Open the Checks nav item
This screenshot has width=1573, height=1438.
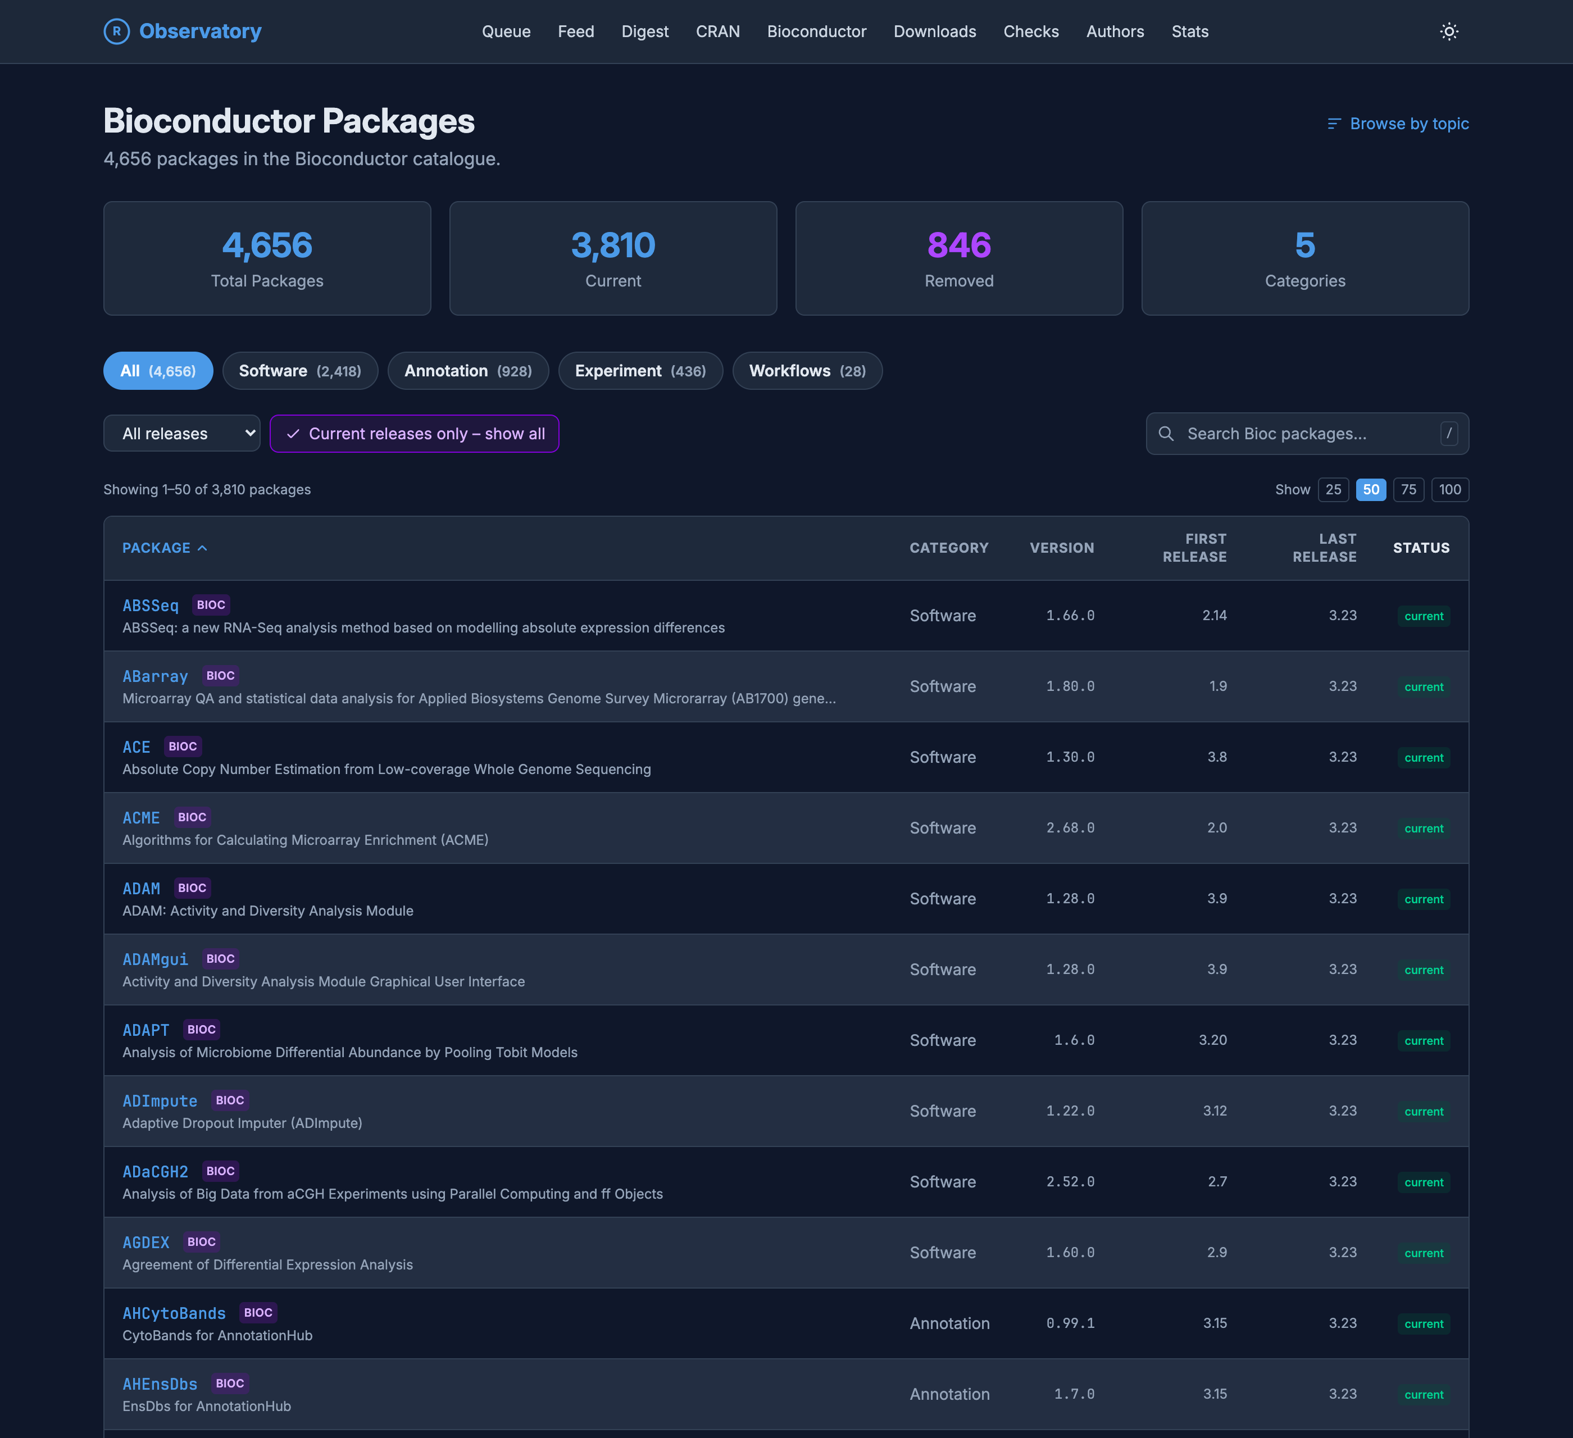coord(1031,32)
